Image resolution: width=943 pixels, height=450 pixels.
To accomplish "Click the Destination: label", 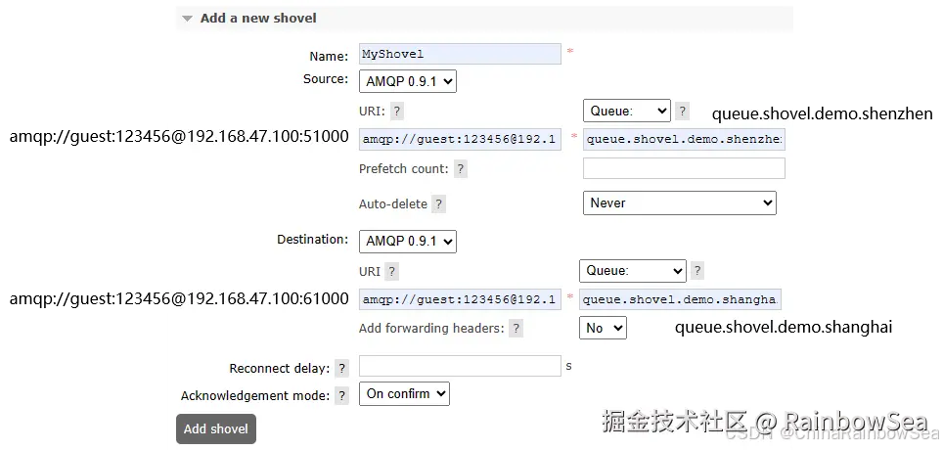I will (x=312, y=239).
